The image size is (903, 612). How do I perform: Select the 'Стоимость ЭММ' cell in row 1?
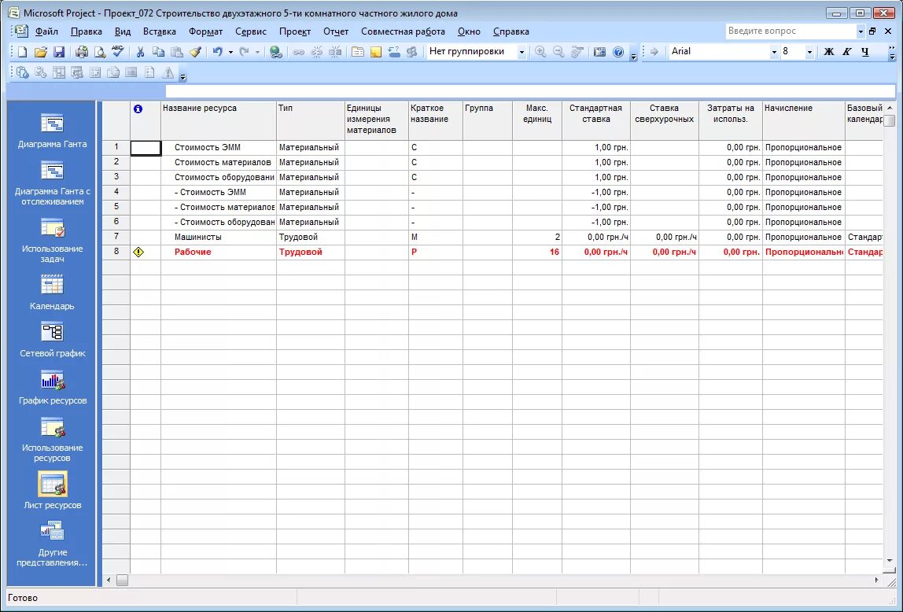click(219, 147)
